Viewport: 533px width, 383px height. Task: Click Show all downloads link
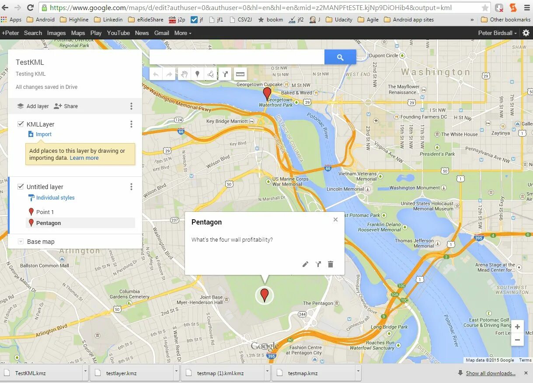[x=491, y=373]
